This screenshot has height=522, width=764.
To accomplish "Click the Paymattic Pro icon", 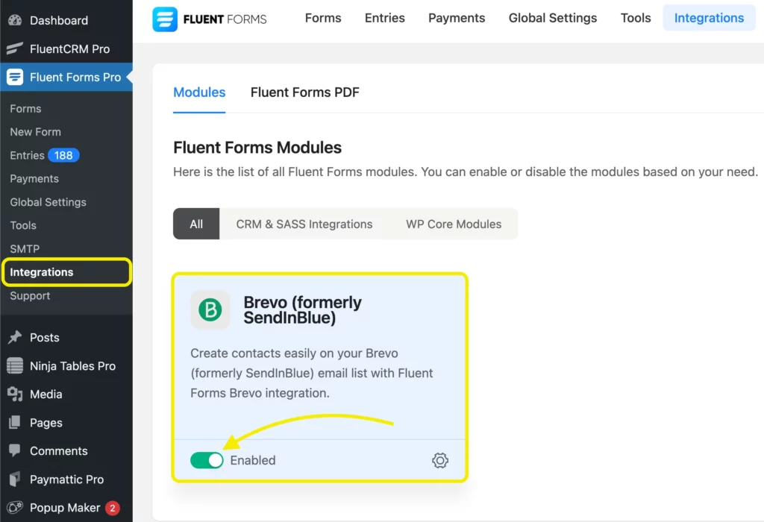I will tap(15, 479).
